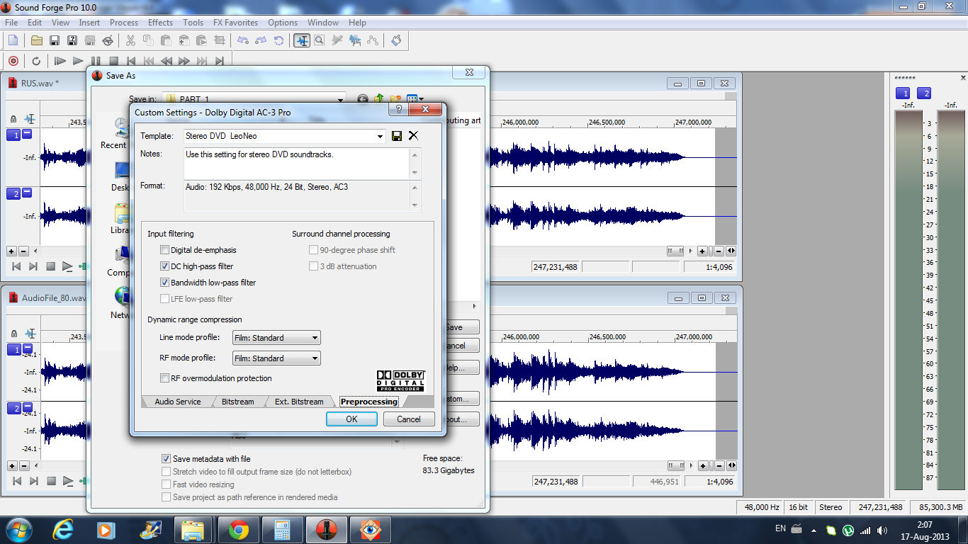The height and width of the screenshot is (544, 968).
Task: Open the Process menu
Action: (x=124, y=23)
